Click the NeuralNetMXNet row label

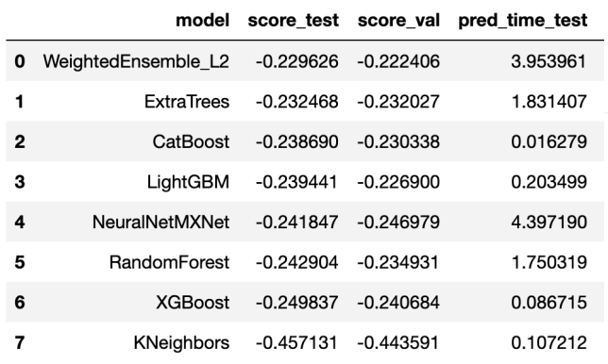pos(160,223)
